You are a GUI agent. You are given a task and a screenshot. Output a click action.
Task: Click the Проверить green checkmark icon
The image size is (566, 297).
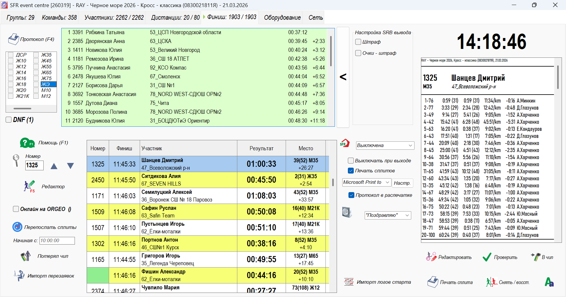pyautogui.click(x=487, y=257)
